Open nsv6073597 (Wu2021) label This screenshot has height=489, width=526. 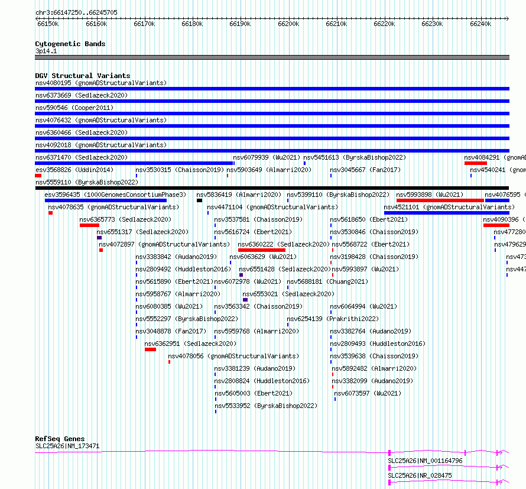point(368,393)
